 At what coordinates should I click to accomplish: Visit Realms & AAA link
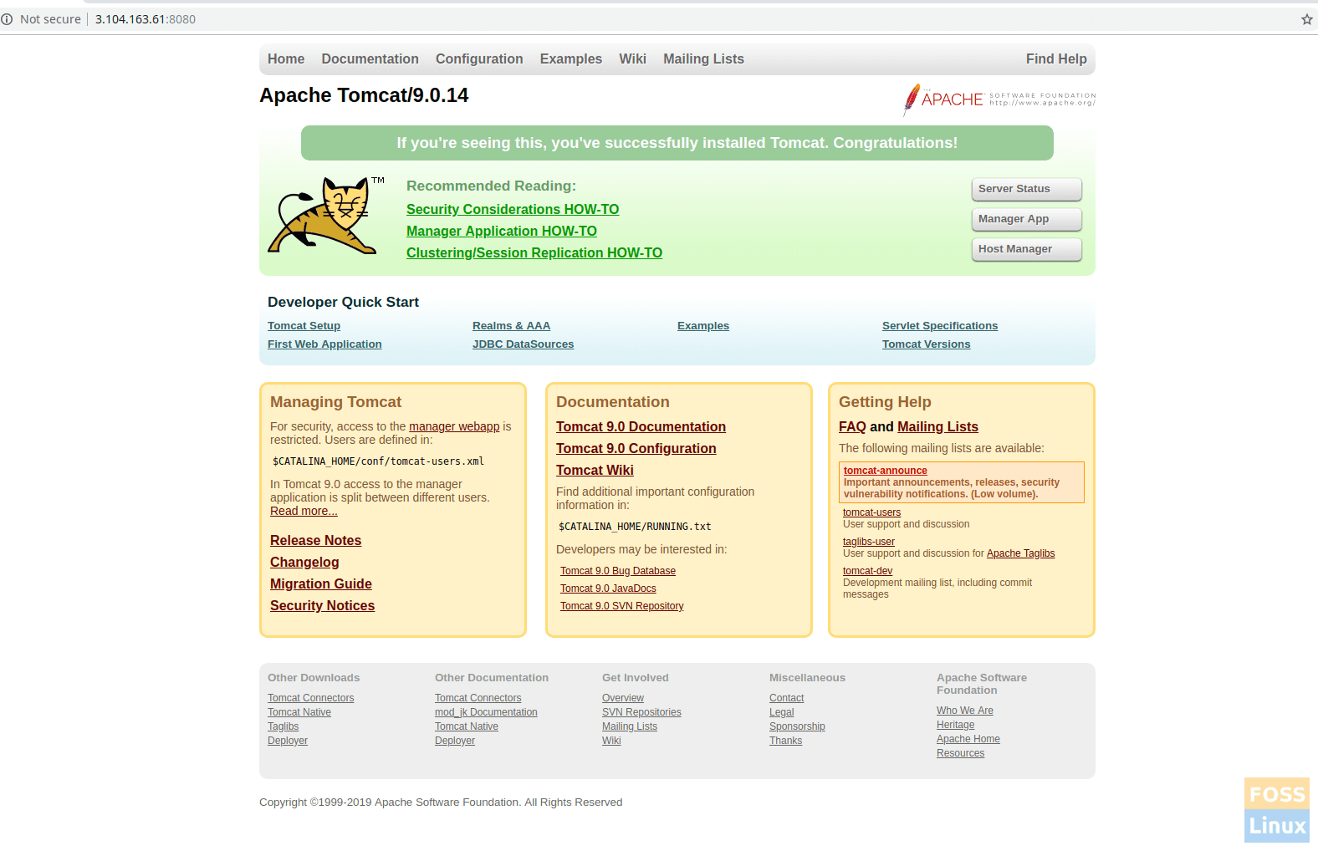511,326
